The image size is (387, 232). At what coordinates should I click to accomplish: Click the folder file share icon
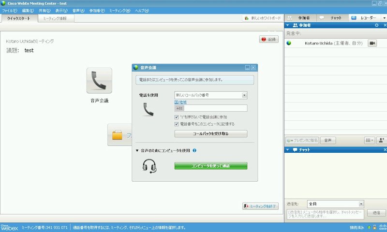pos(117,135)
